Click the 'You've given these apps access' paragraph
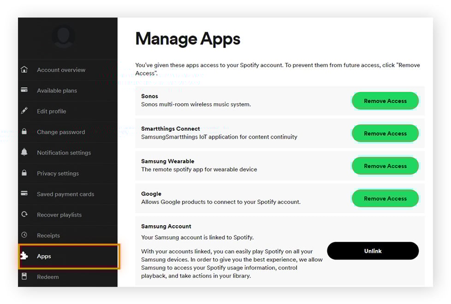 [278, 69]
